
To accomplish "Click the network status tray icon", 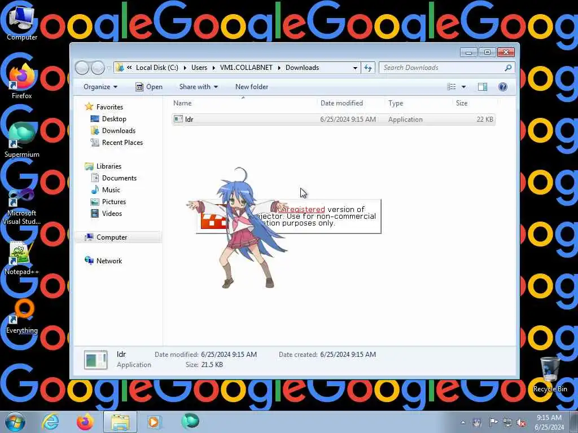I will coord(507,422).
